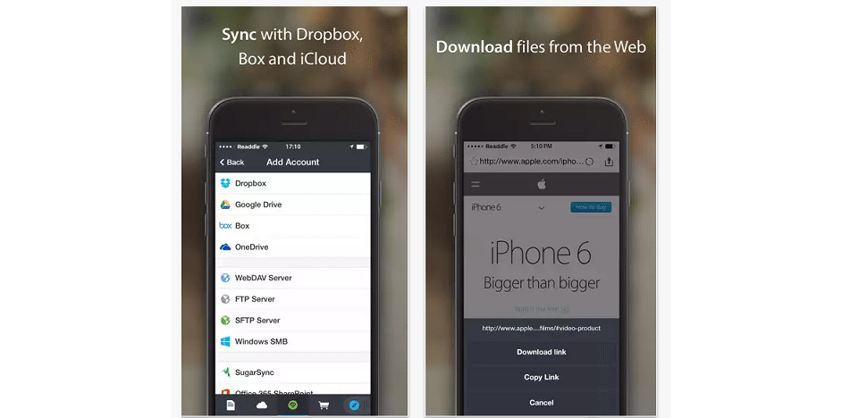Open the hamburger menu on Apple site
The width and height of the screenshot is (850, 418).
(x=475, y=184)
